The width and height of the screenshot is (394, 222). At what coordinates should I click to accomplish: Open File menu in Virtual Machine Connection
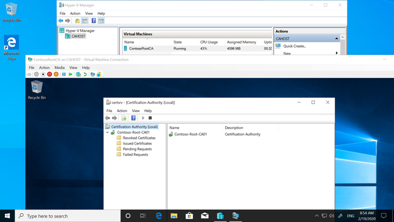[31, 68]
